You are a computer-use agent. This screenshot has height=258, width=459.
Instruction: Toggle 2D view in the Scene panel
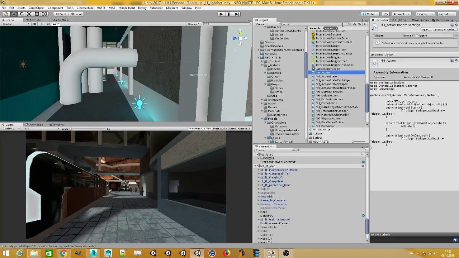pos(34,24)
